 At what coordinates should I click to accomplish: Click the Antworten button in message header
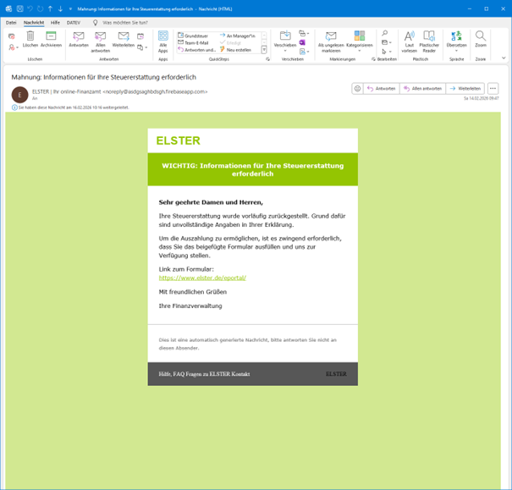tap(382, 89)
